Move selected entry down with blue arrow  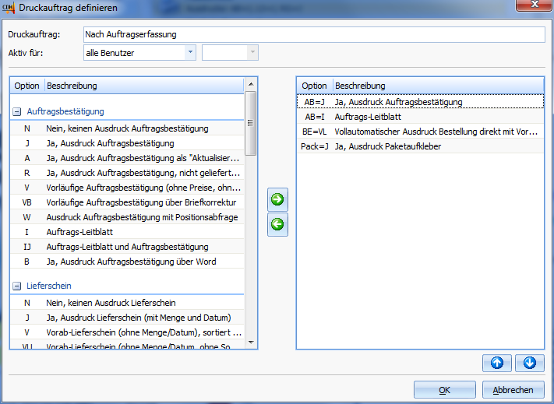tap(528, 363)
